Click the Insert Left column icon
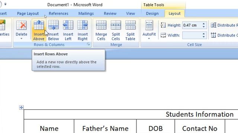The image size is (238, 133). point(68,25)
